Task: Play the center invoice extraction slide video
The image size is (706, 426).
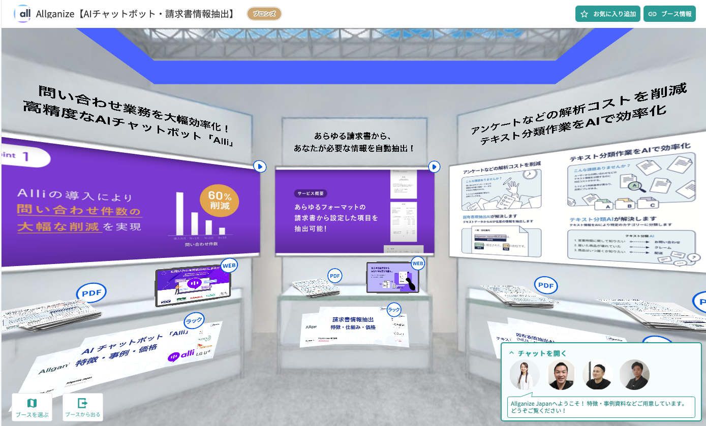Action: pos(434,167)
